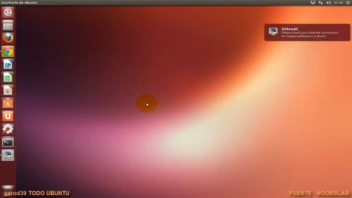Click the "Escritorio de Ubuntu" panel title
The height and width of the screenshot is (198, 352).
click(x=19, y=3)
